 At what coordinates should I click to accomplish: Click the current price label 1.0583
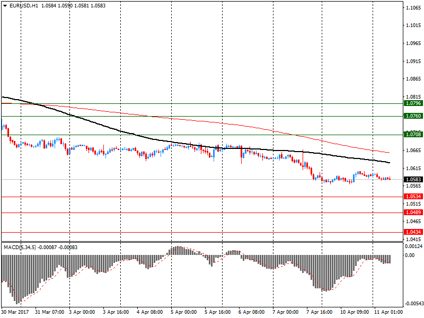412,180
